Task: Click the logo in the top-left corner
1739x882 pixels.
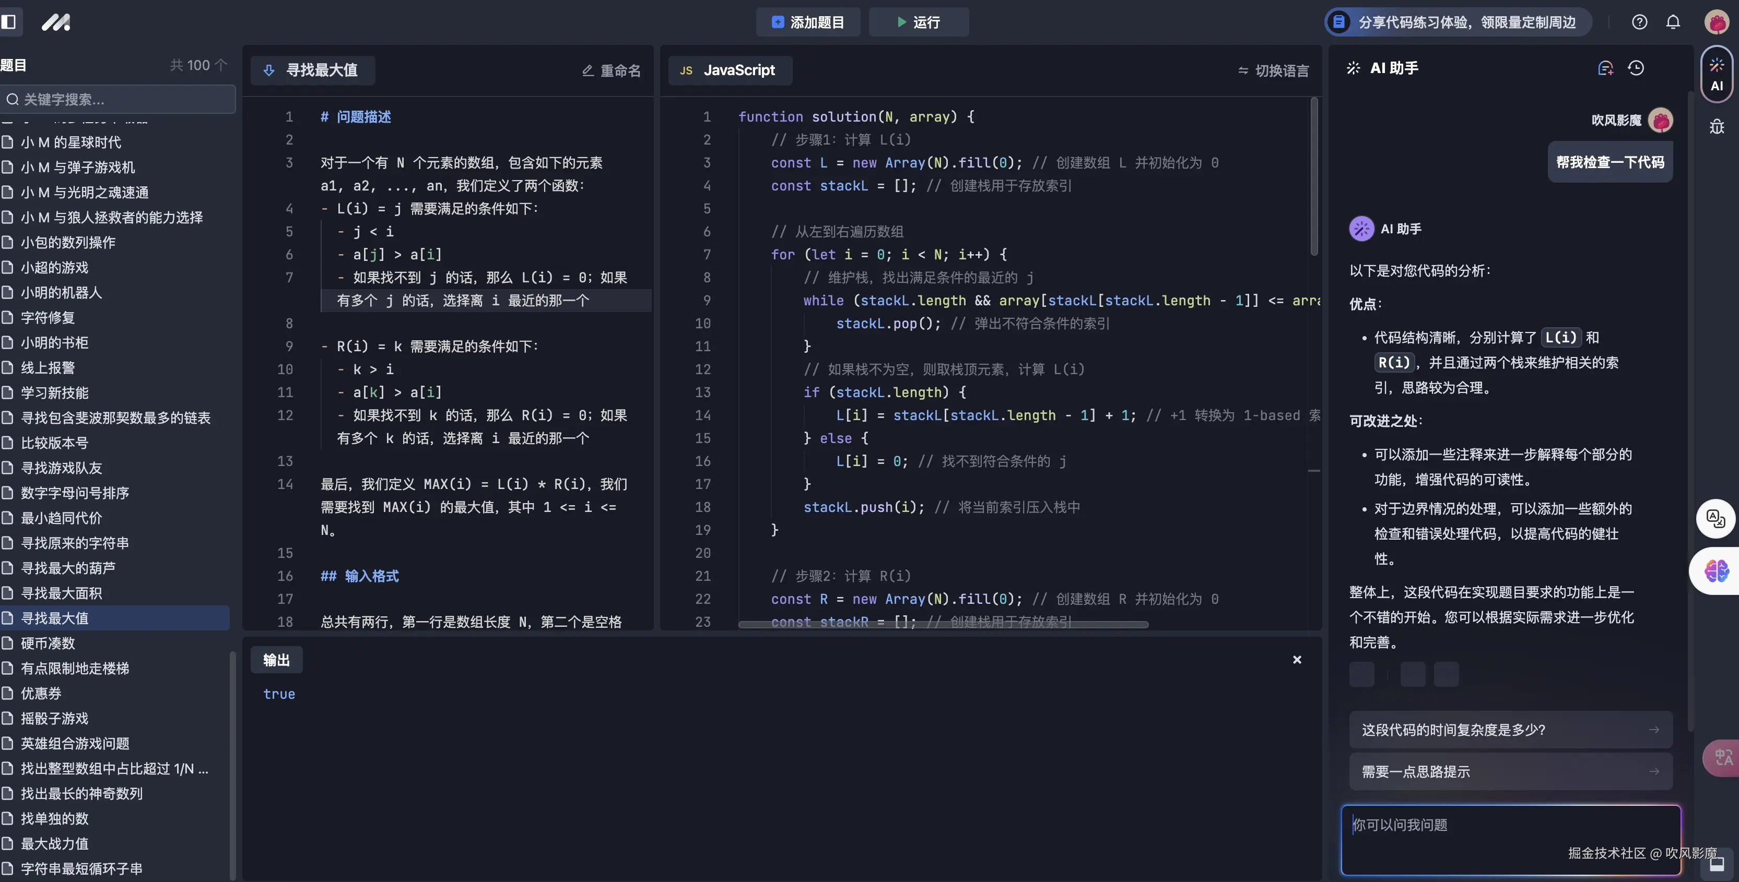Action: (x=57, y=22)
